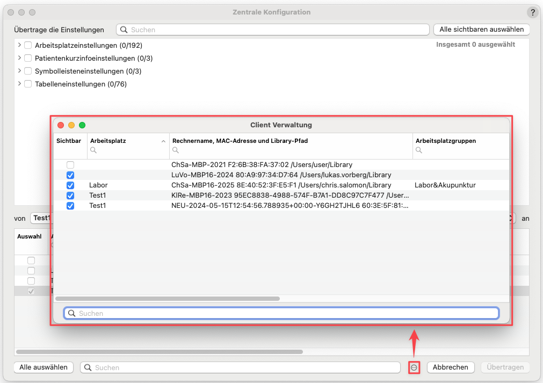Screen dimensions: 543x383
Task: Sort by Arbeitsplatzgruppen column header
Action: (x=446, y=141)
